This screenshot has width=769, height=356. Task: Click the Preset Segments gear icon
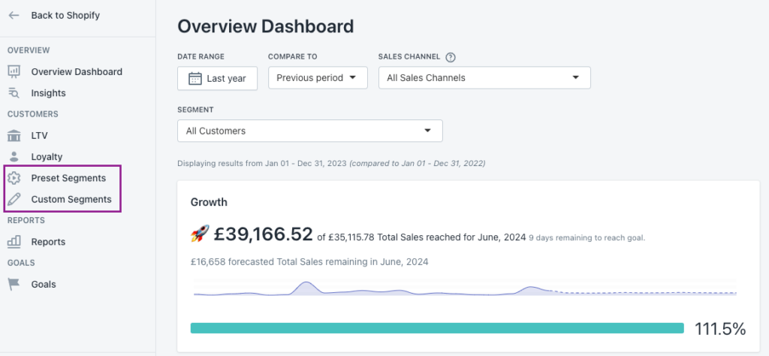click(x=14, y=178)
